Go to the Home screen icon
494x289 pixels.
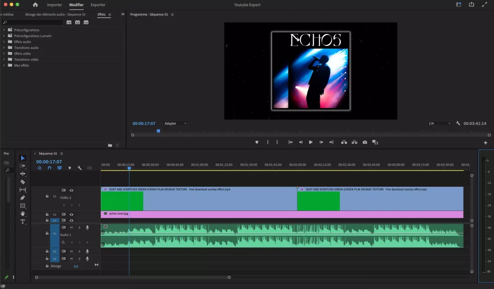35,5
